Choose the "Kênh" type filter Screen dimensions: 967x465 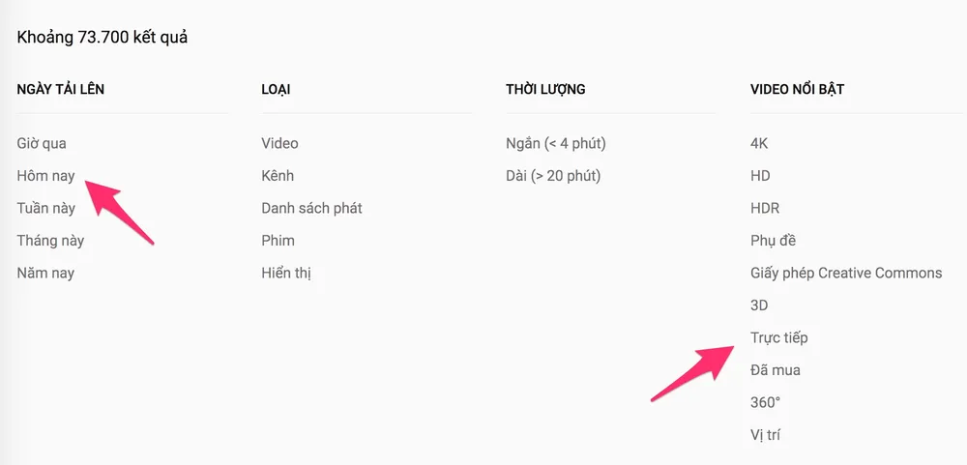(x=278, y=176)
